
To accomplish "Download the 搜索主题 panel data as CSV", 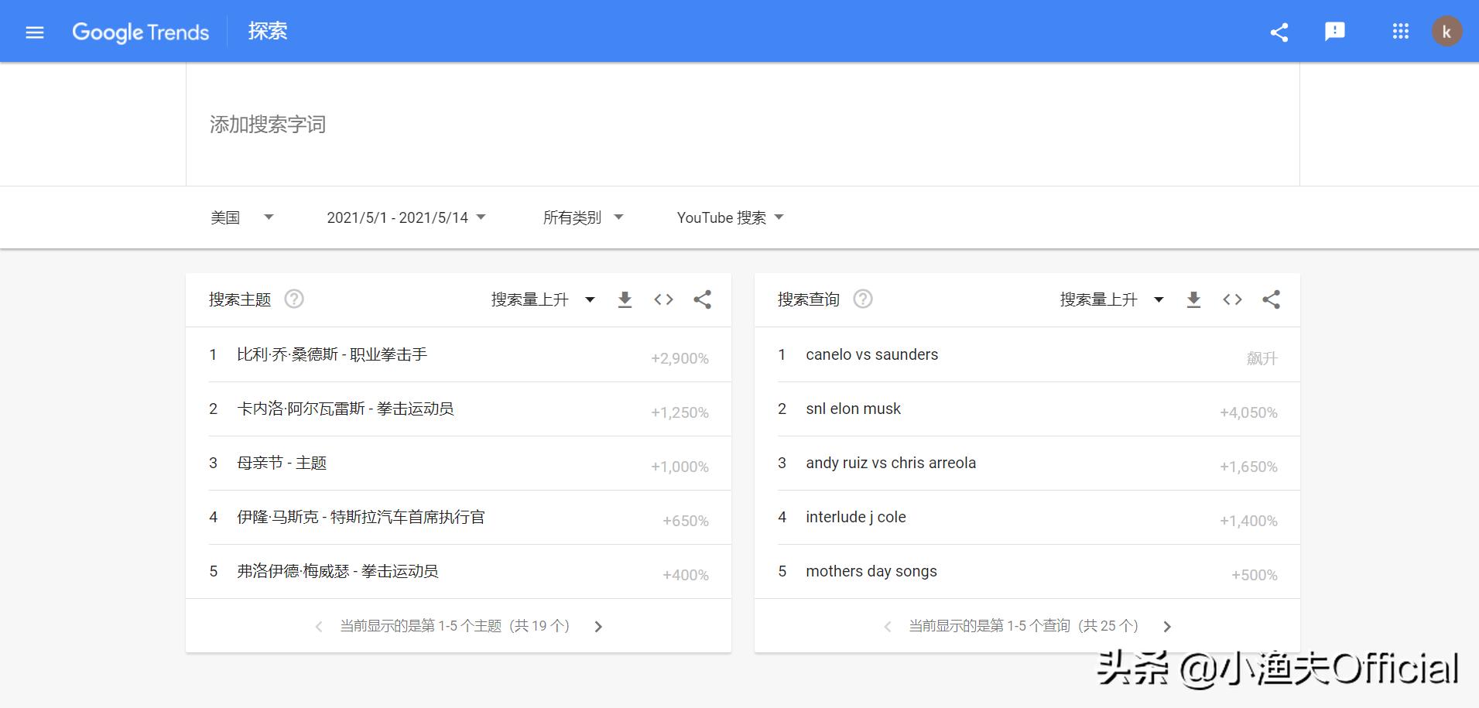I will [x=625, y=299].
